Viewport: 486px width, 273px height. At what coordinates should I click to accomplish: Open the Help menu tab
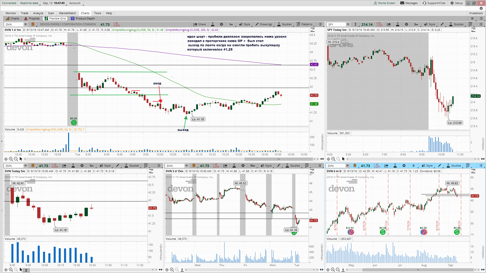tap(109, 13)
